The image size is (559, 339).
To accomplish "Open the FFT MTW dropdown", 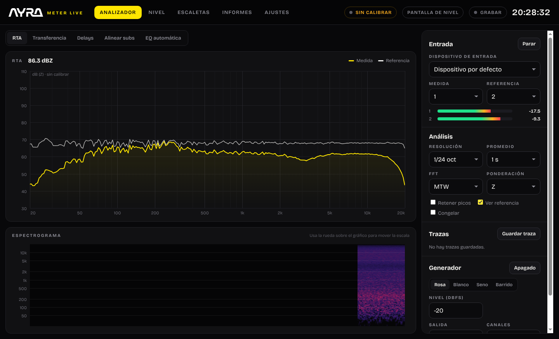I will (x=456, y=187).
